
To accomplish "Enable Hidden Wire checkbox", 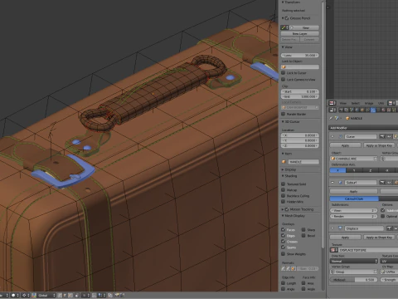I will 283,202.
